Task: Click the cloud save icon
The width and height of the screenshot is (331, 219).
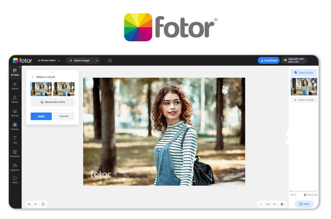Action: click(x=110, y=60)
